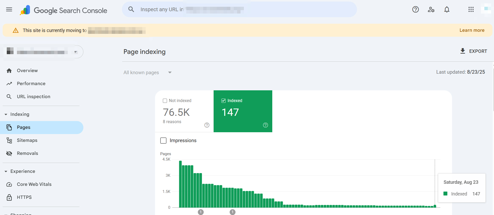Open the main hamburger menu
Screen dimensions: 494x215
(x=9, y=10)
